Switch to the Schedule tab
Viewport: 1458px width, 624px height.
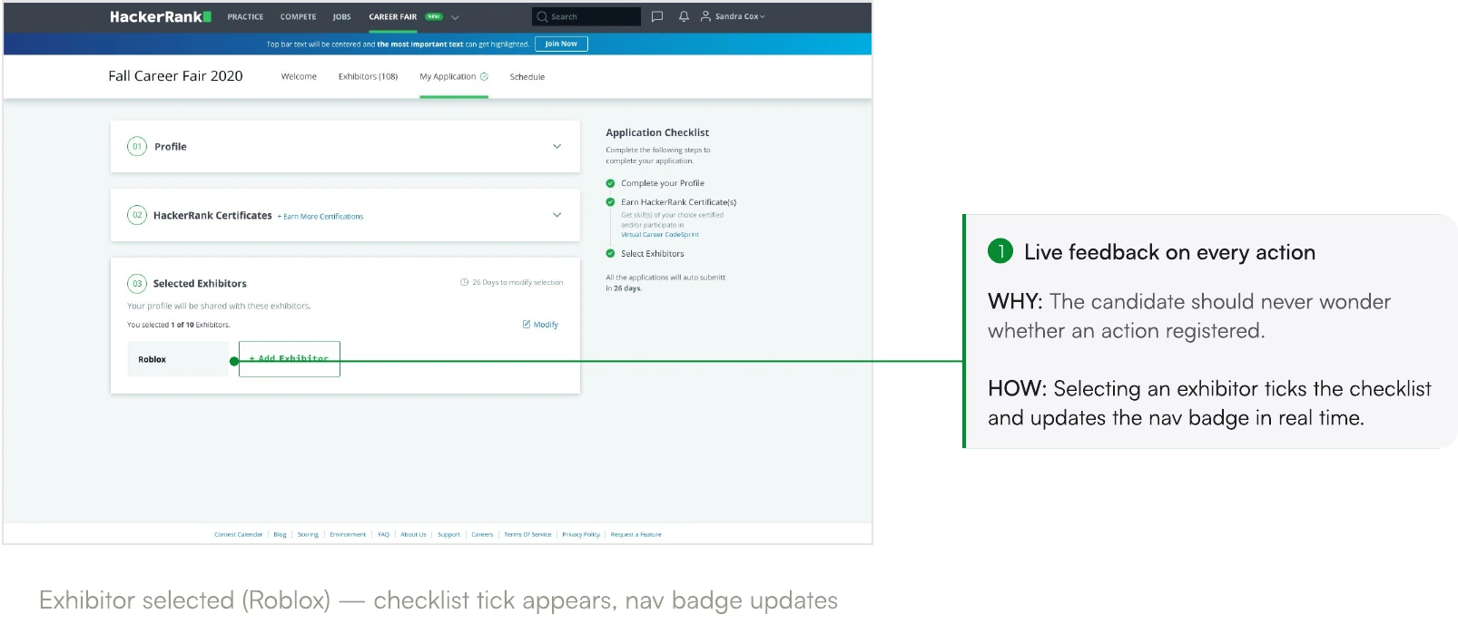(x=527, y=77)
